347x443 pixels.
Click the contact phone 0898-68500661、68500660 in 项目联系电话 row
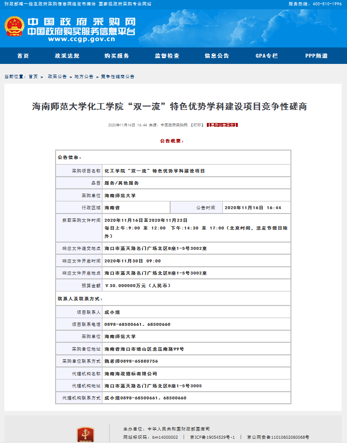point(137,324)
